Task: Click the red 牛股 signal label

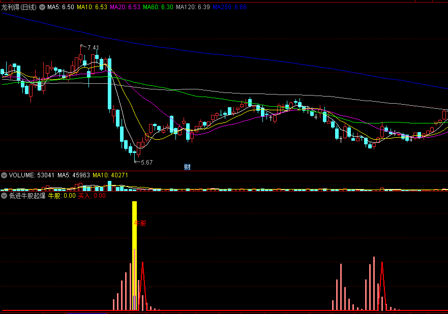Action: (140, 223)
